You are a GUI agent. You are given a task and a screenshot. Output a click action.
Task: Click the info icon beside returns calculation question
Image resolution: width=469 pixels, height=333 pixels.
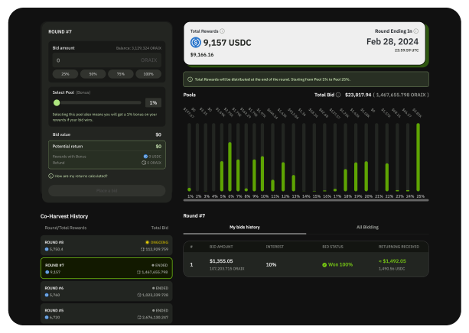50,176
